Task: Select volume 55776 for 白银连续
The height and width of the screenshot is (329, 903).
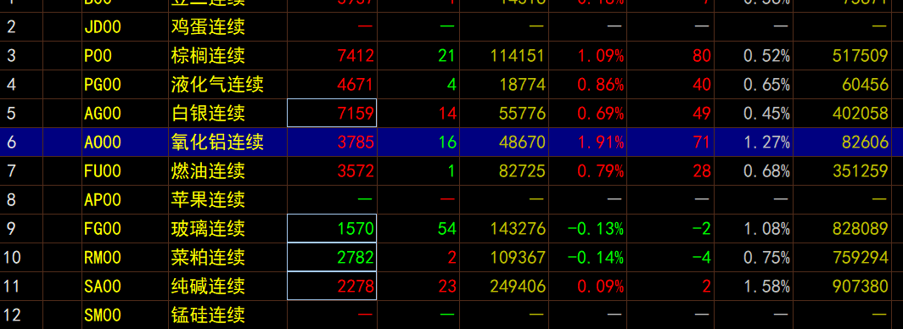Action: pos(522,114)
